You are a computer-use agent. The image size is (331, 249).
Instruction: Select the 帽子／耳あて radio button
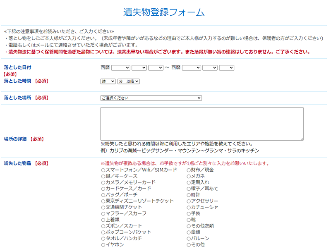coord(189,189)
